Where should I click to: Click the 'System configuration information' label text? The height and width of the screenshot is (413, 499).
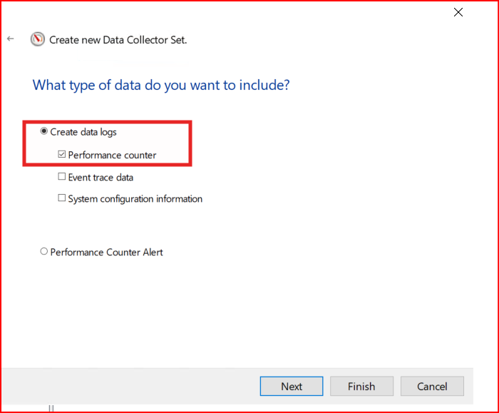tap(135, 199)
